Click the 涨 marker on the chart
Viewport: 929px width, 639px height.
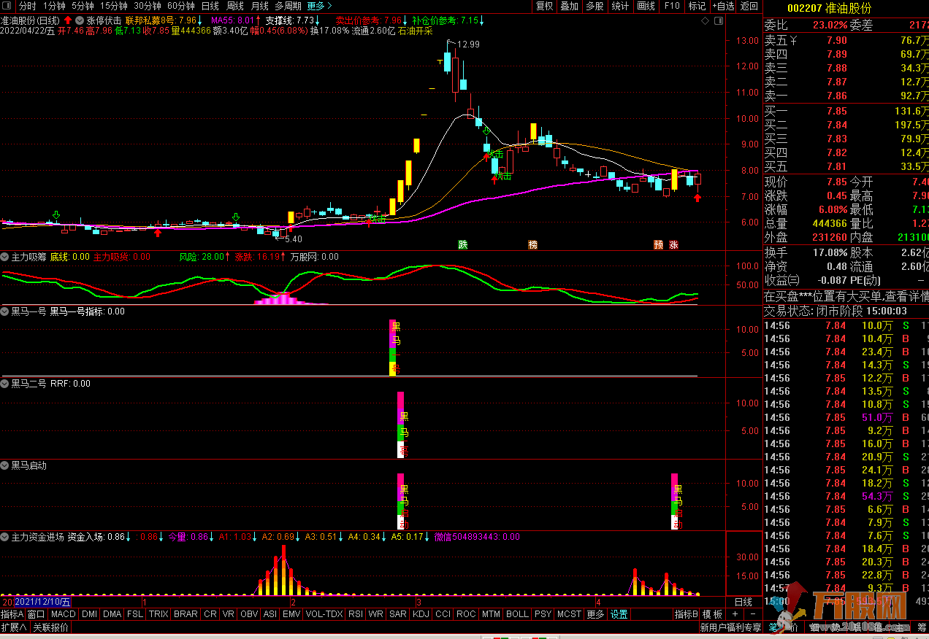click(x=673, y=244)
